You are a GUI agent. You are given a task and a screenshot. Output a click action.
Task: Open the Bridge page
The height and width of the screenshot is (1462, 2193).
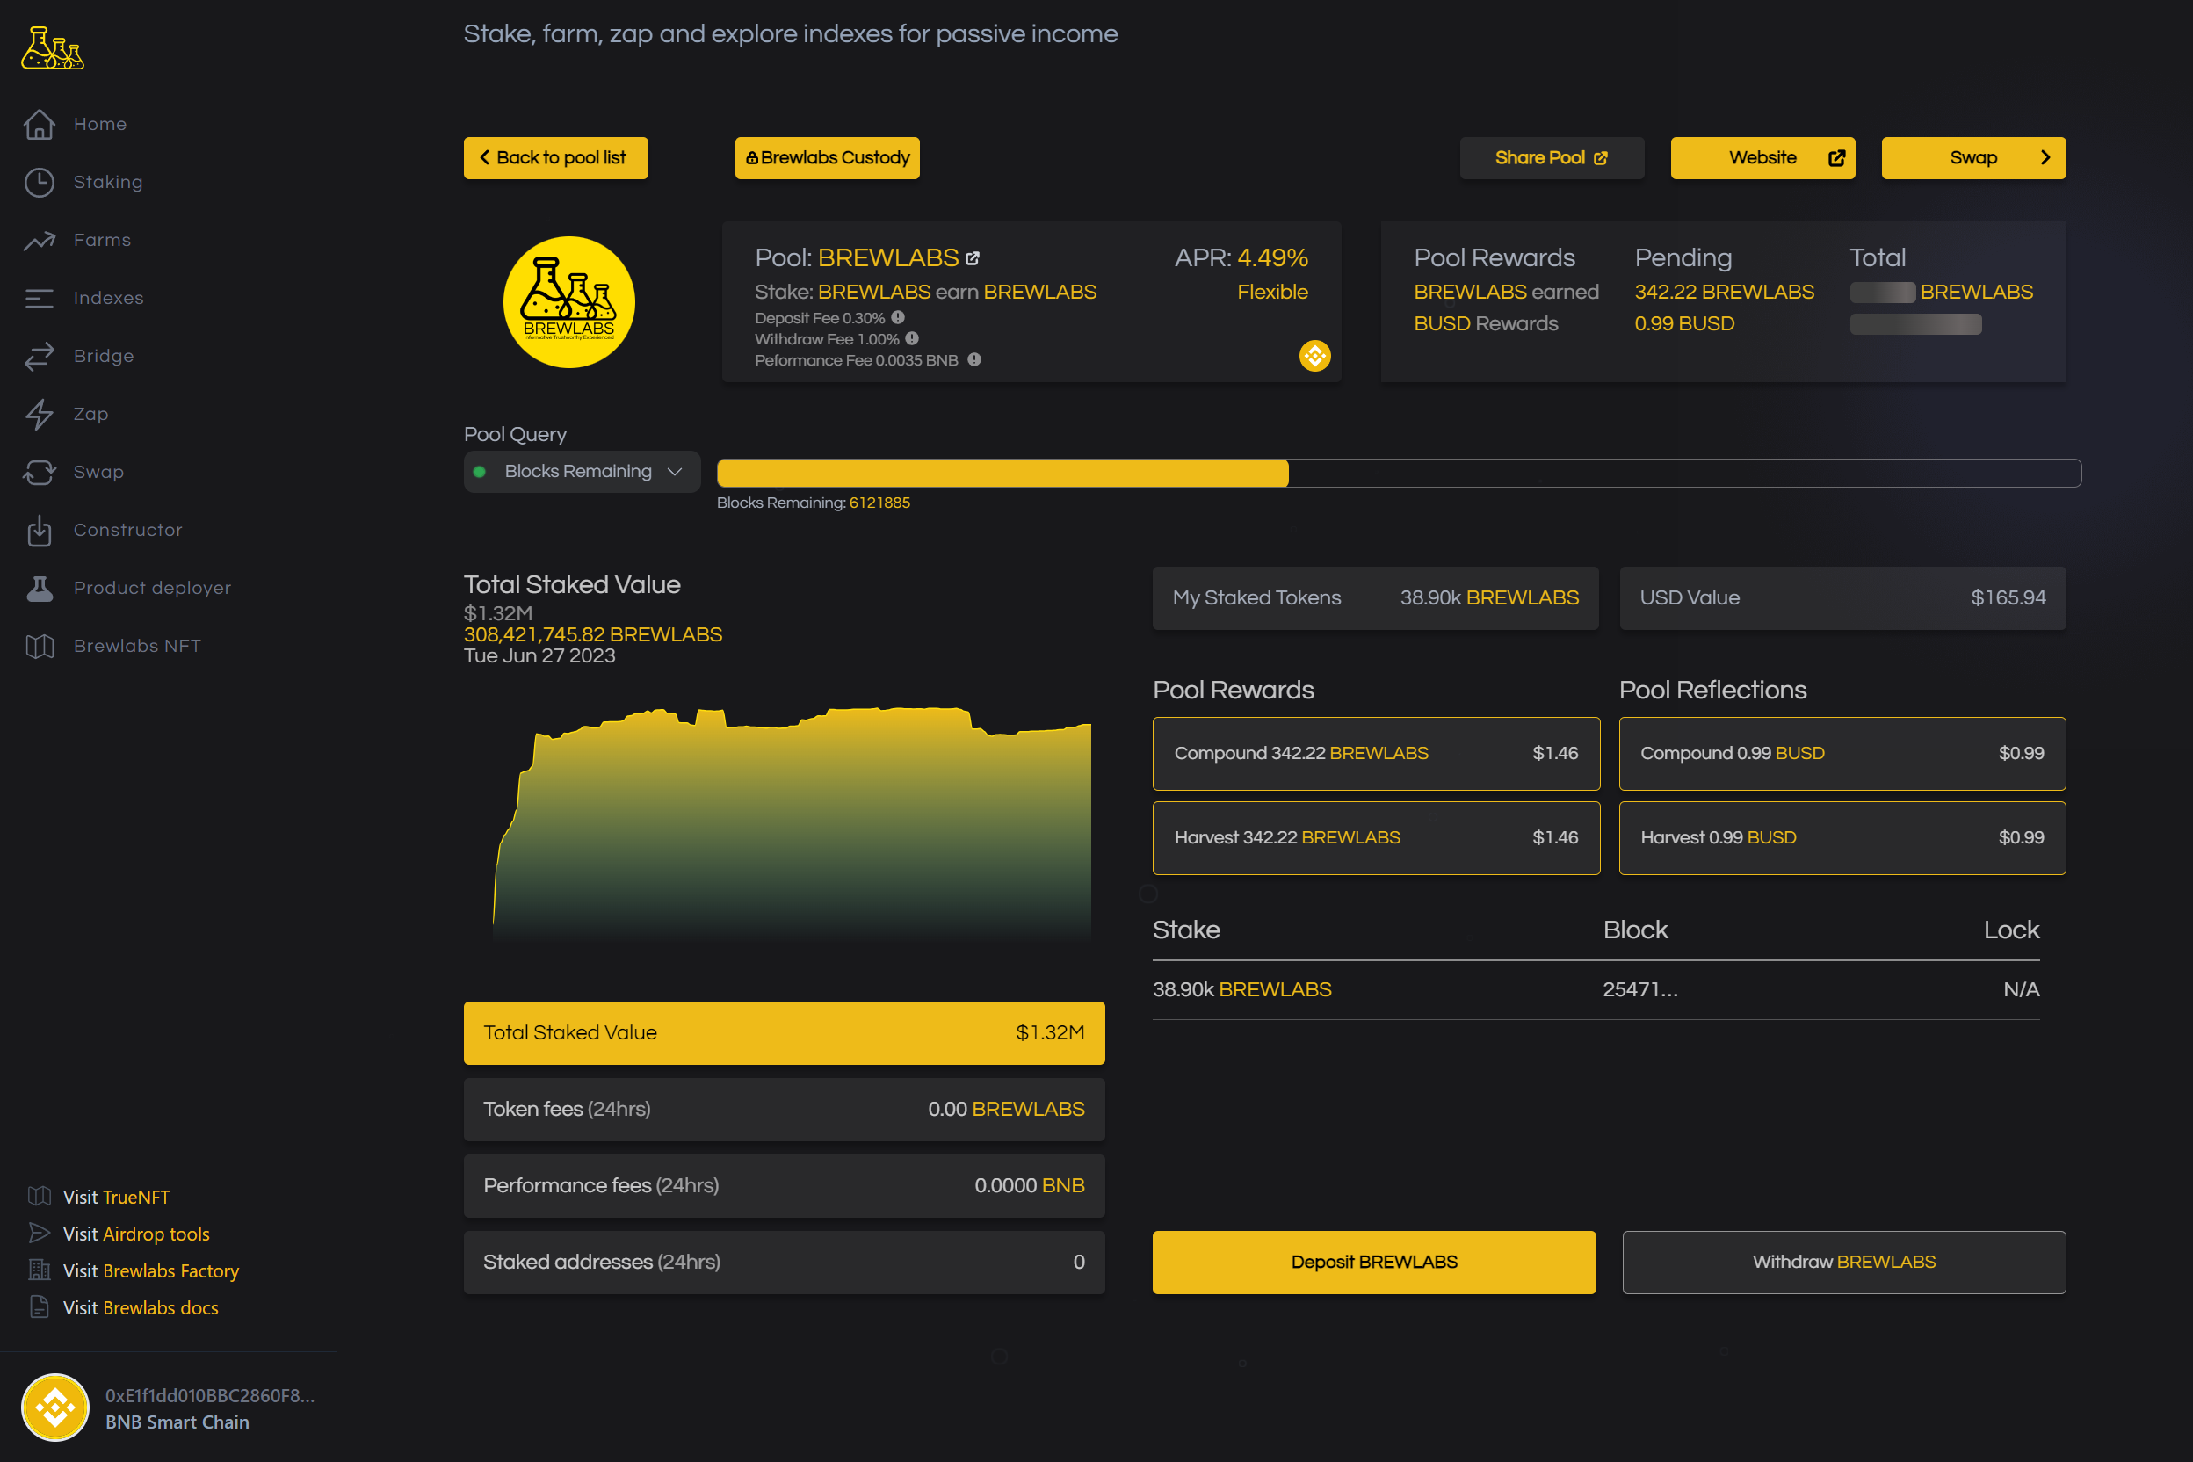(x=104, y=356)
